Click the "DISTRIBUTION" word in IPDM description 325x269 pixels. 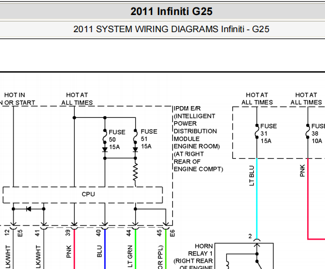[x=195, y=131]
